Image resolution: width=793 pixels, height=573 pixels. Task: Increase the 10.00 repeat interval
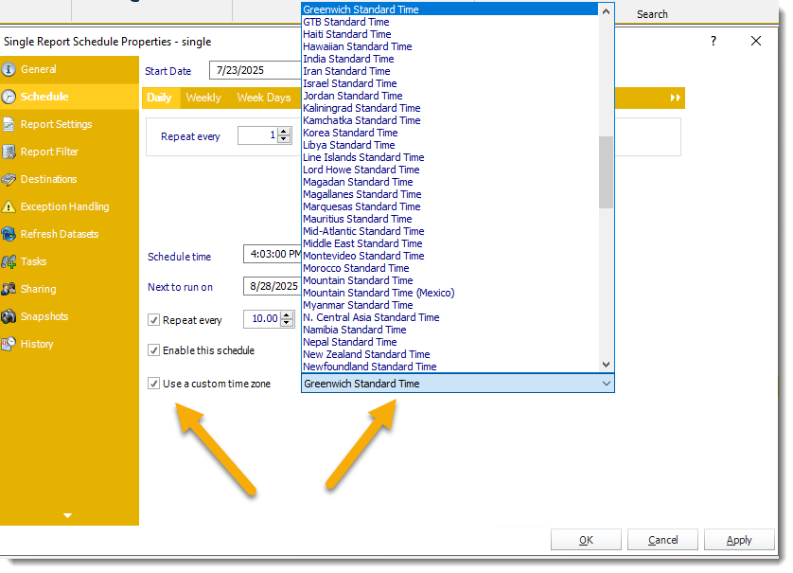[x=287, y=315]
